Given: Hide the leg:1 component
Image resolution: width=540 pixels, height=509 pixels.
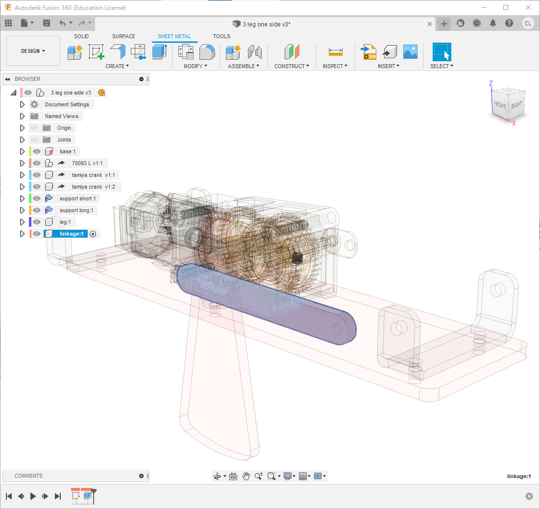Looking at the screenshot, I should [x=37, y=222].
